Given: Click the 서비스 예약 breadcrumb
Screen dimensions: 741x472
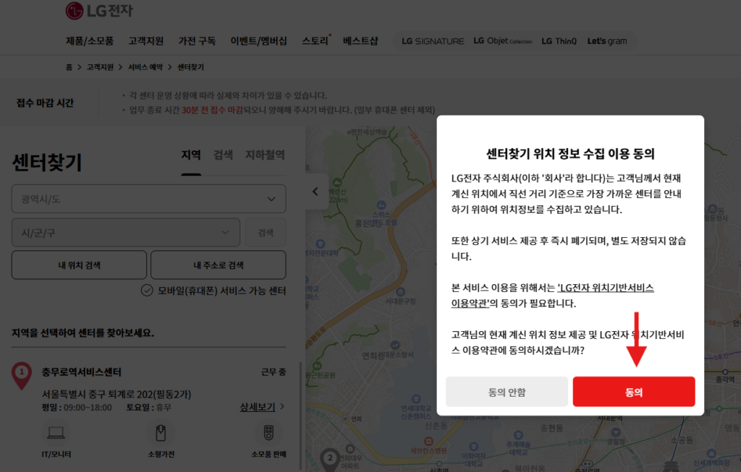Looking at the screenshot, I should (145, 67).
